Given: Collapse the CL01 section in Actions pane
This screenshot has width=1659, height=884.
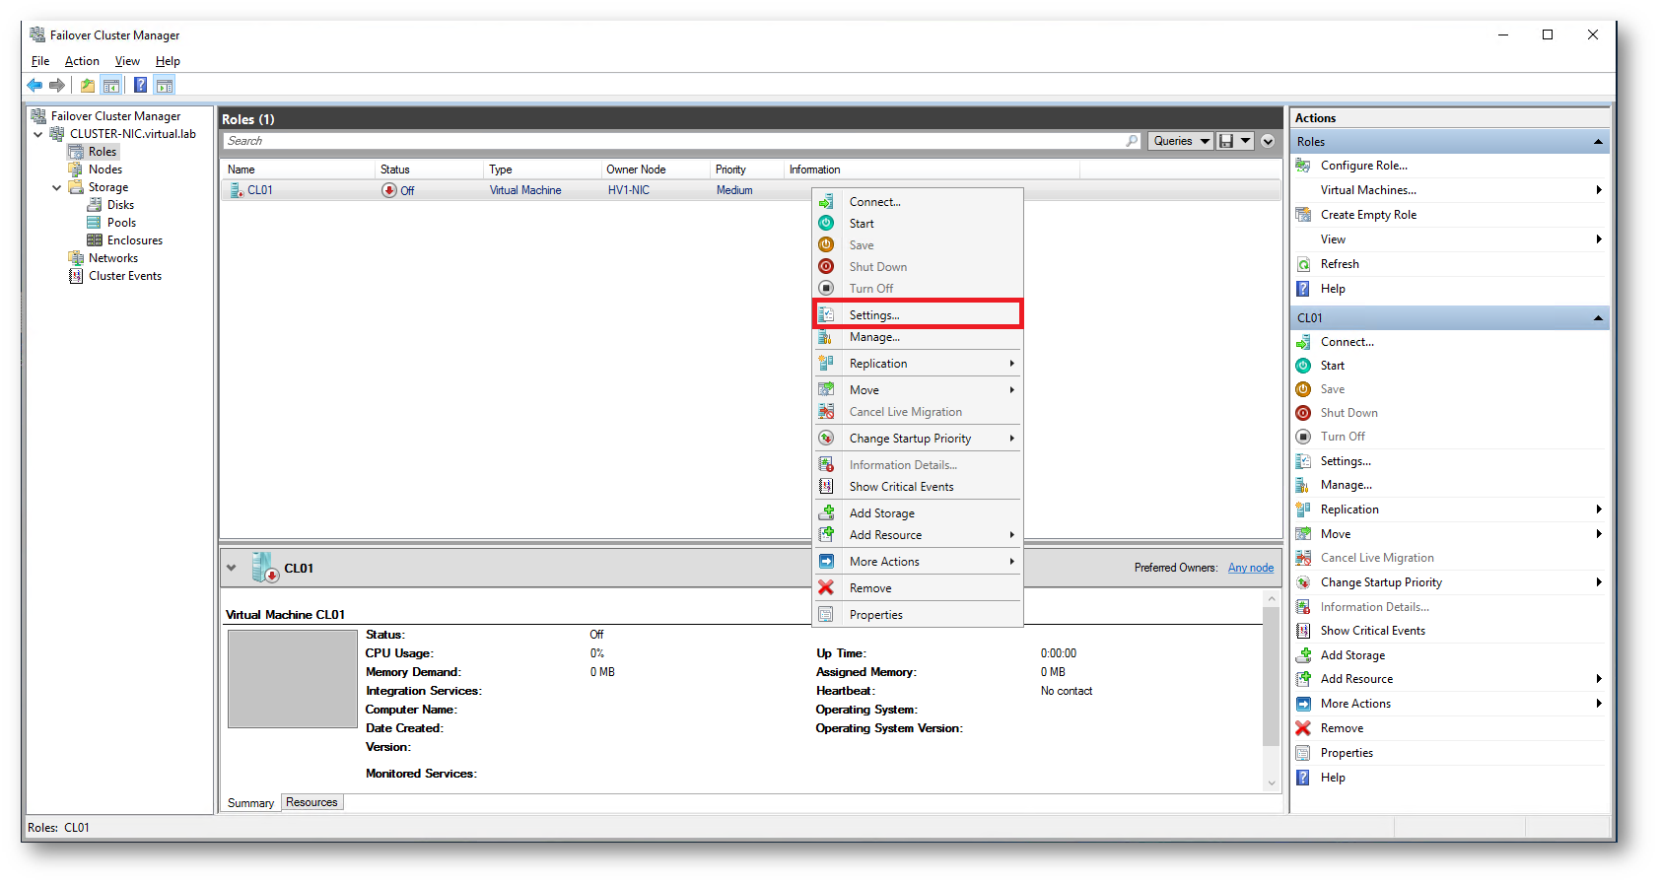Looking at the screenshot, I should [x=1598, y=318].
